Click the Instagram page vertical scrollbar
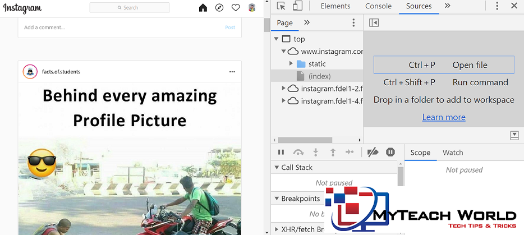Viewport: 524px width, 235px height. point(266,25)
